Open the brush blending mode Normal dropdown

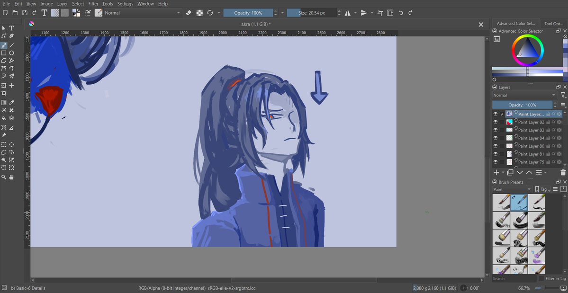143,13
